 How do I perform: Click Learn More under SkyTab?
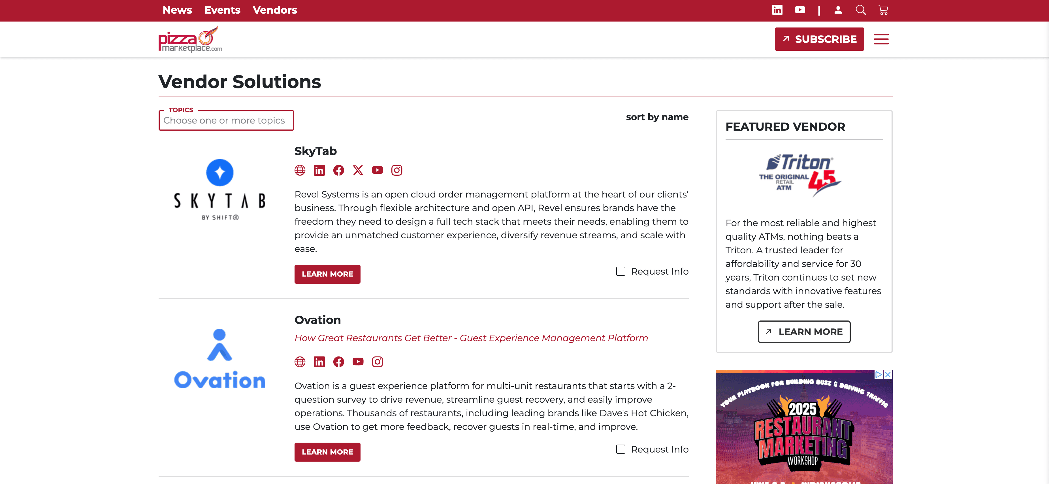(x=327, y=274)
